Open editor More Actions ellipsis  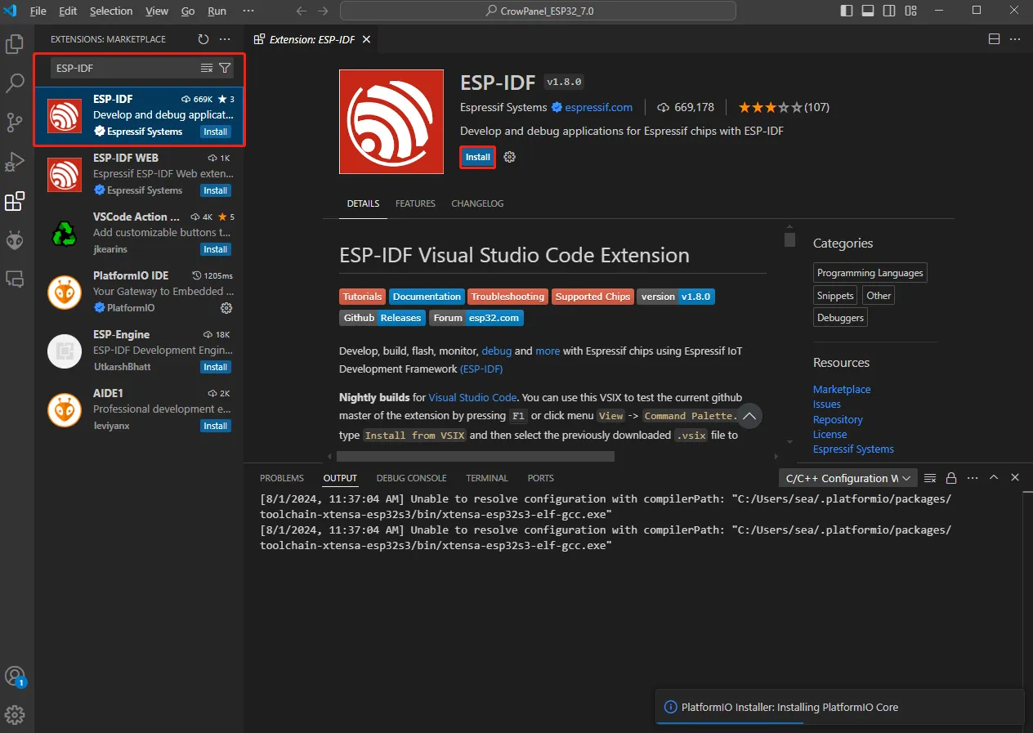click(x=1015, y=39)
